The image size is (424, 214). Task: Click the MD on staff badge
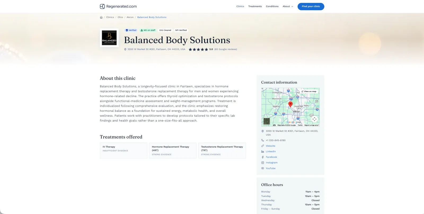click(x=148, y=30)
